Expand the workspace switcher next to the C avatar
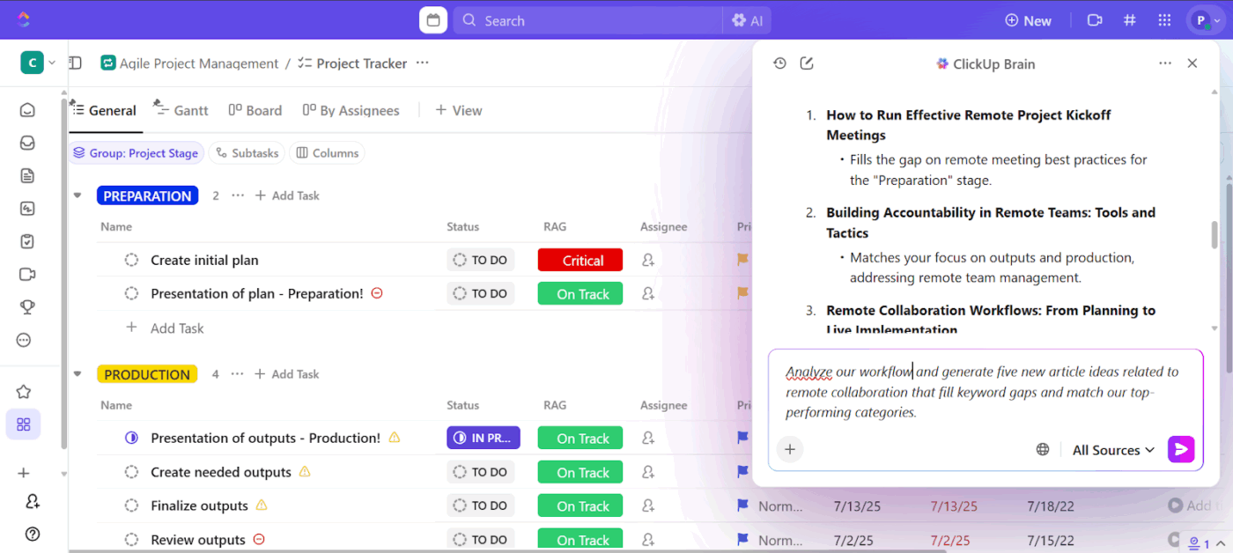Image resolution: width=1233 pixels, height=553 pixels. point(51,63)
